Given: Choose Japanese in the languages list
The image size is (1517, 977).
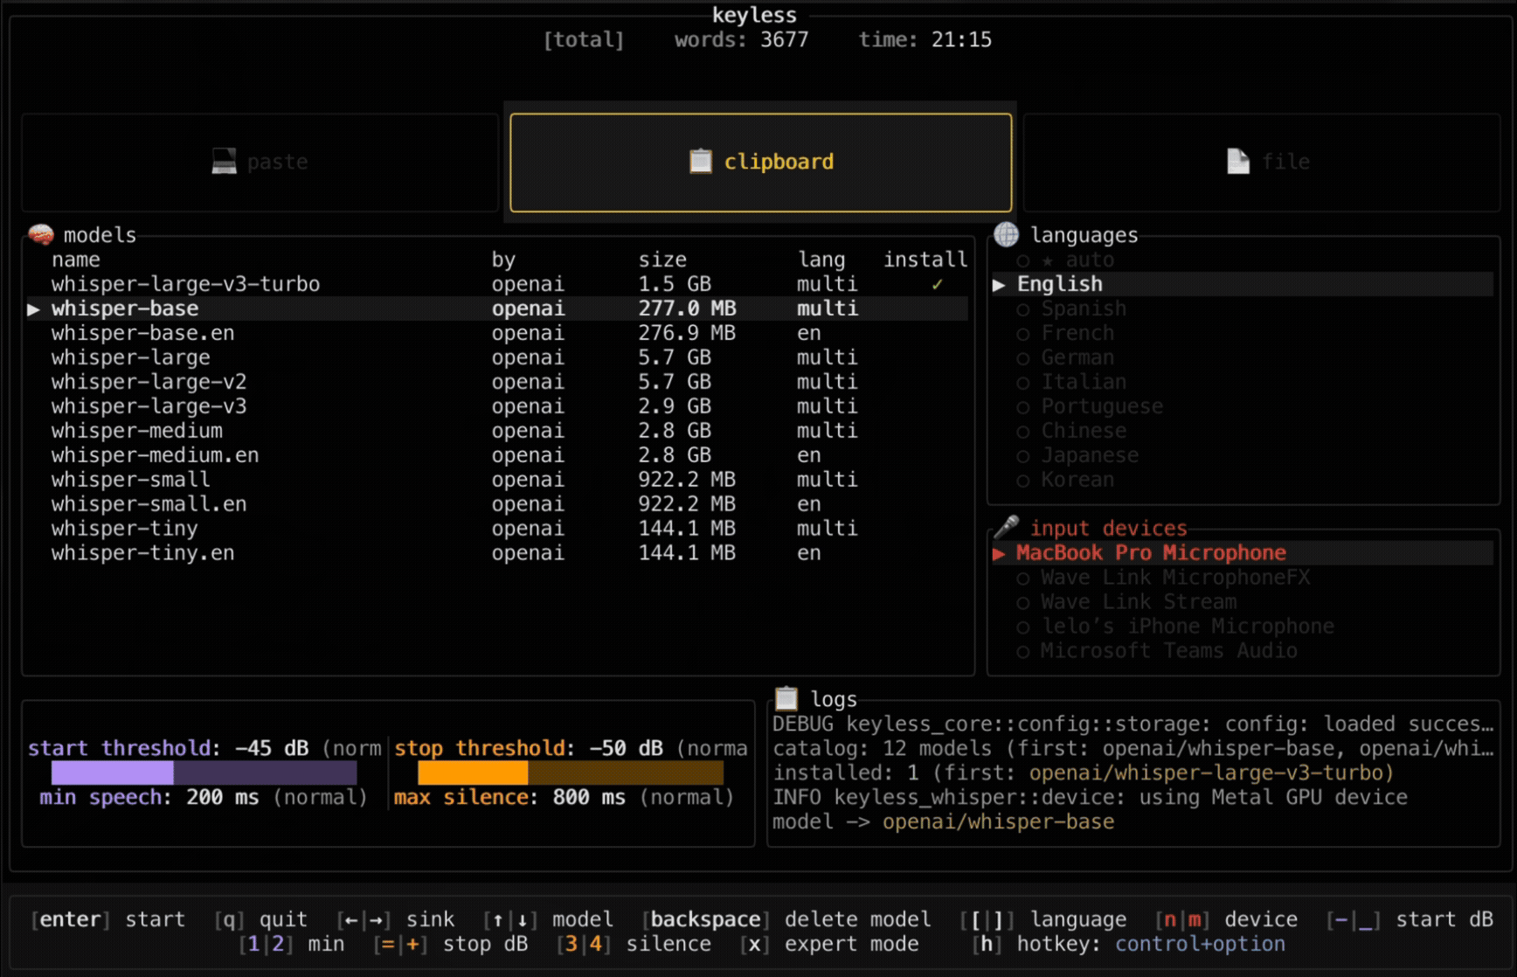Looking at the screenshot, I should (x=1089, y=455).
